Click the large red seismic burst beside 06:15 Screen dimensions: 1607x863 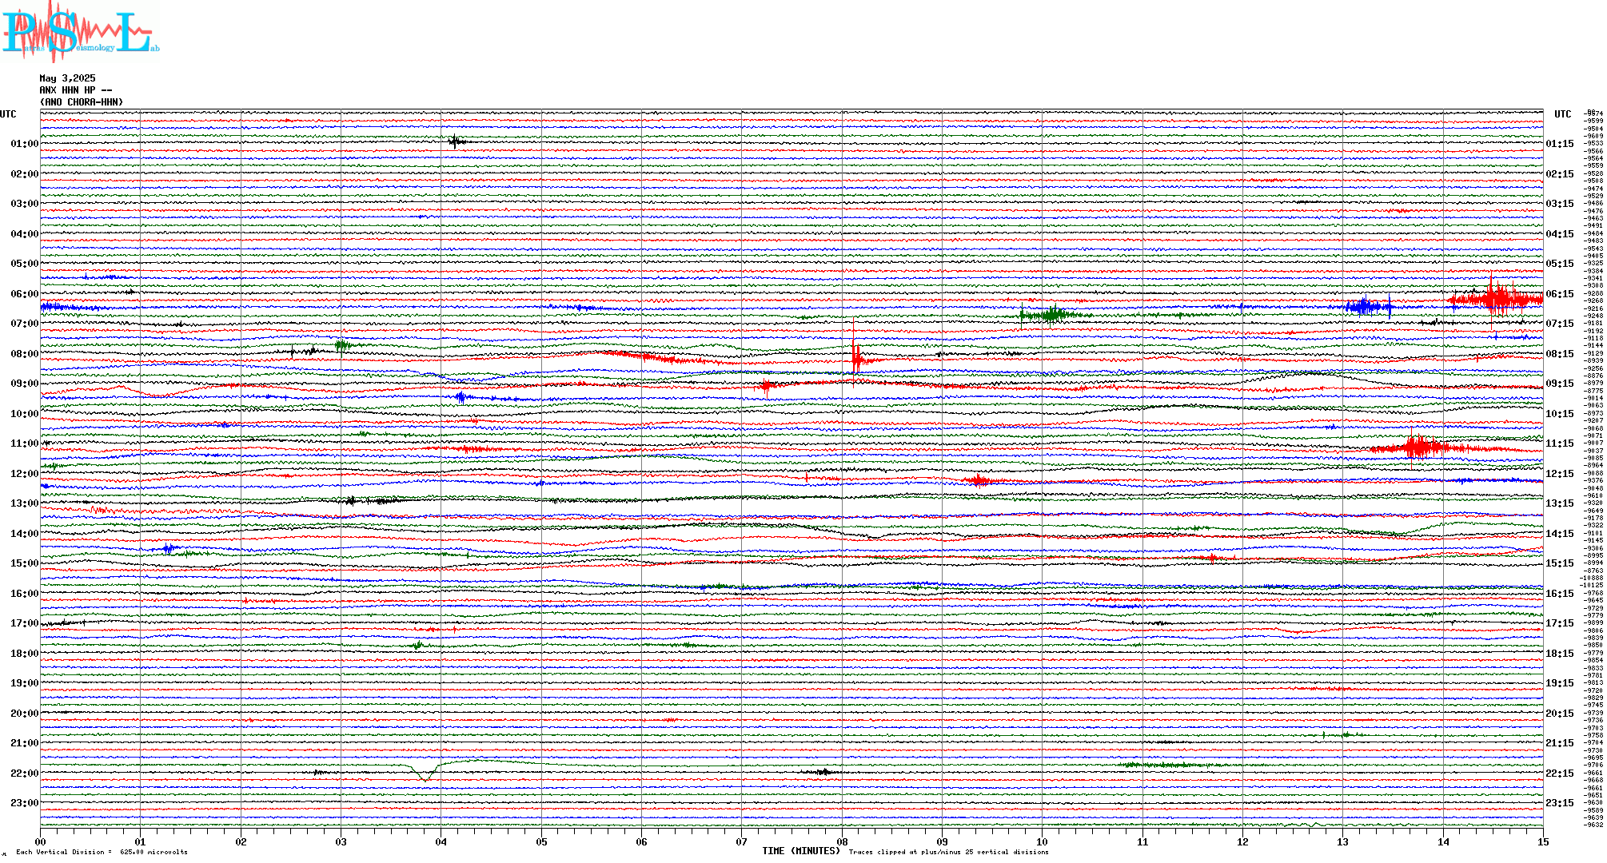click(x=1495, y=299)
